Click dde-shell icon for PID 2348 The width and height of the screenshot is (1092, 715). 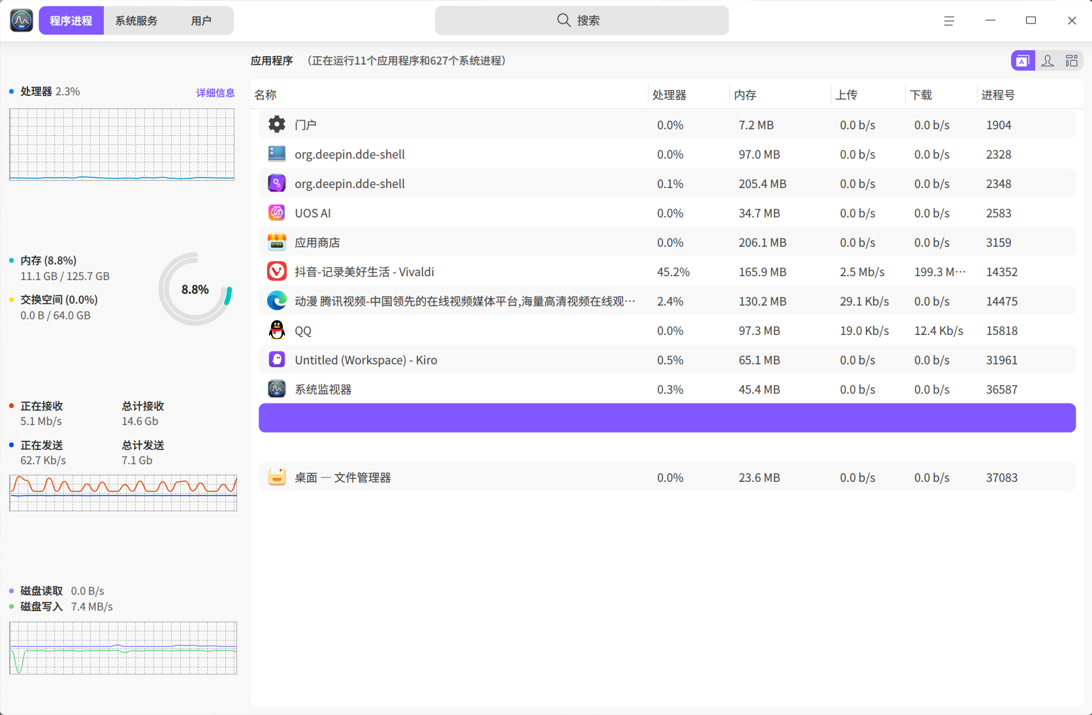tap(277, 183)
